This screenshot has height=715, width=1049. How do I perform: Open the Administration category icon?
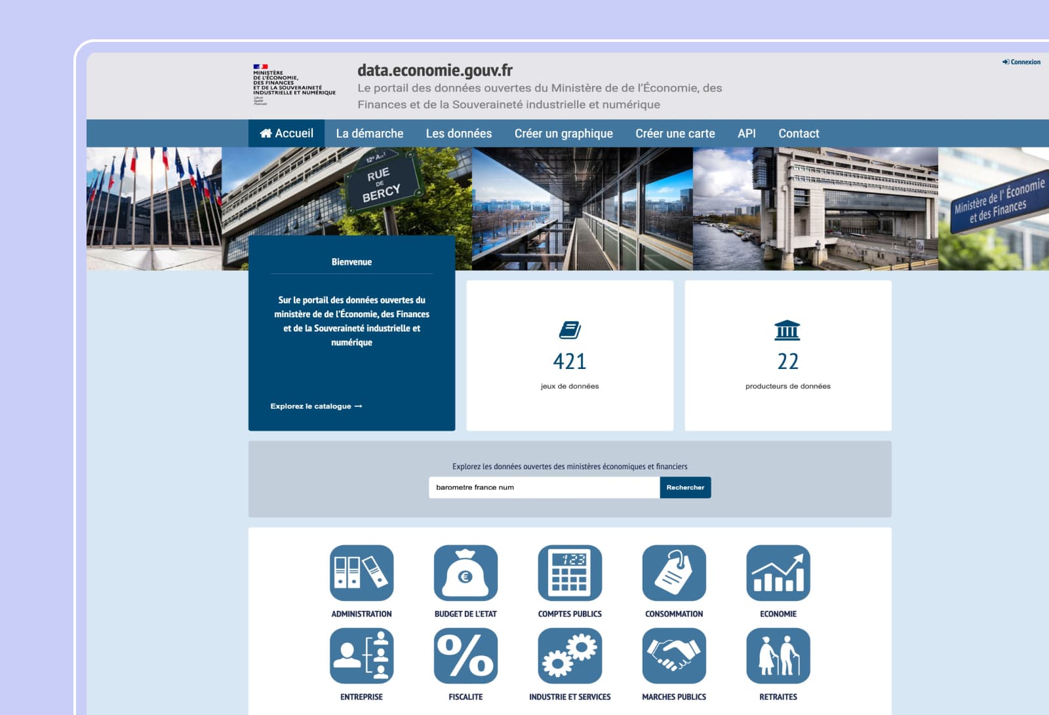click(361, 573)
